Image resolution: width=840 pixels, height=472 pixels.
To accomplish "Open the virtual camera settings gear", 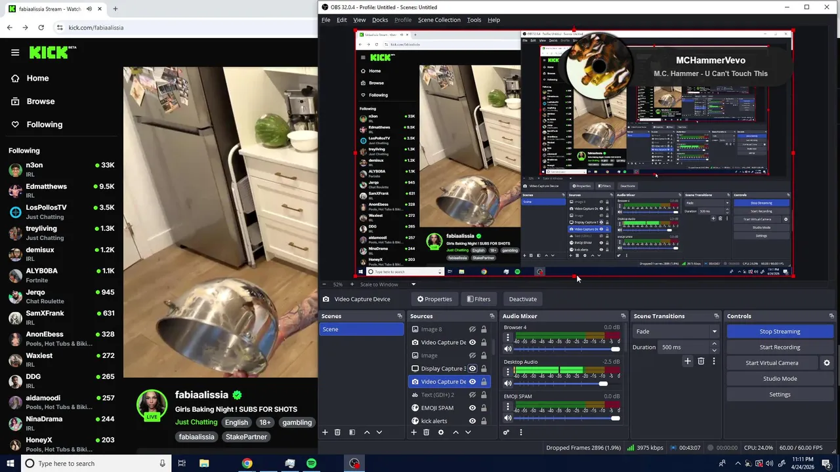I will (x=827, y=363).
